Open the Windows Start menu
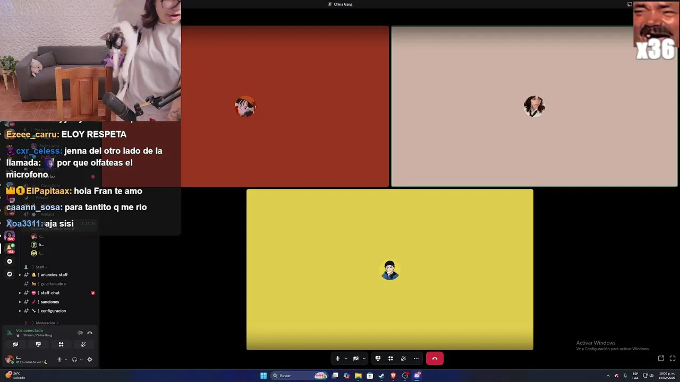Viewport: 680px width, 382px height. pos(263,376)
